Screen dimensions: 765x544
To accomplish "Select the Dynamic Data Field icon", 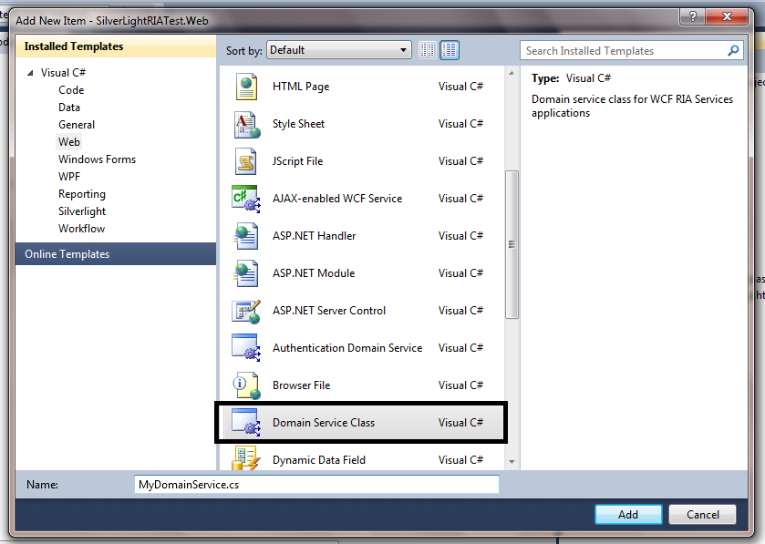I will point(245,458).
